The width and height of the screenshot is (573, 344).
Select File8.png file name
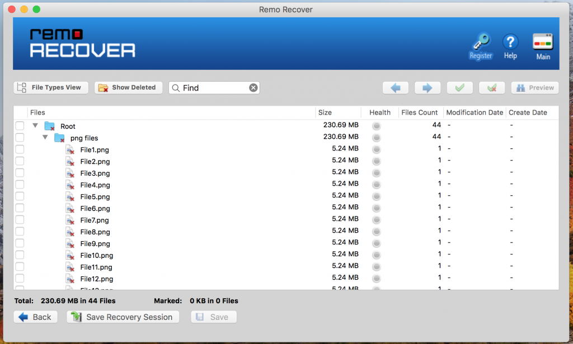[95, 232]
